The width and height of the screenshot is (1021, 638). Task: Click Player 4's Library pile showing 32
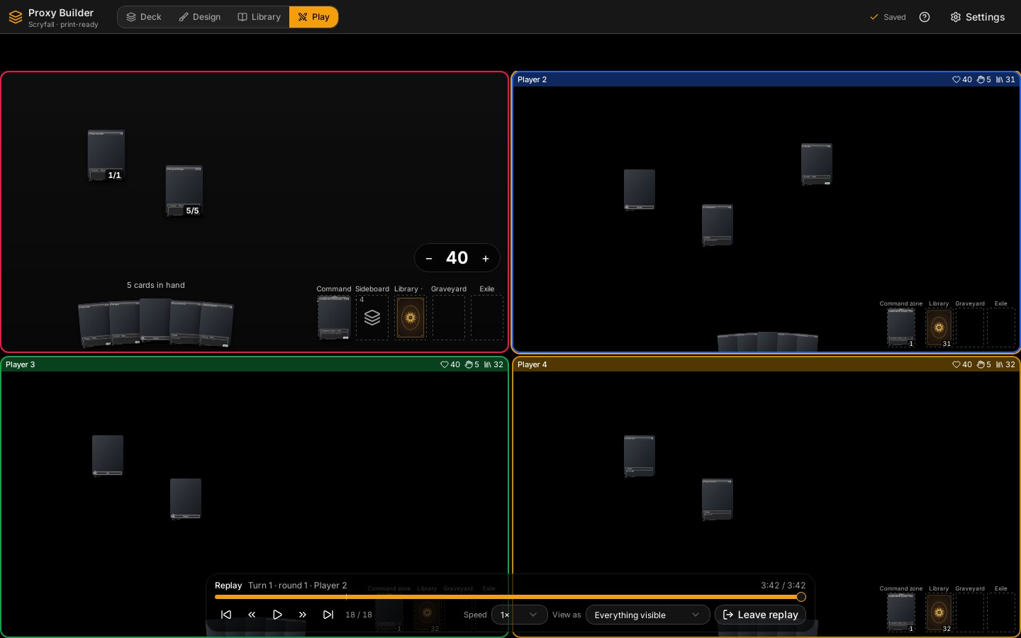tap(939, 612)
